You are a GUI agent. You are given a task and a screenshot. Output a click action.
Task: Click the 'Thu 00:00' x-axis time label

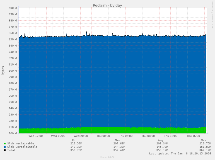point(103,136)
